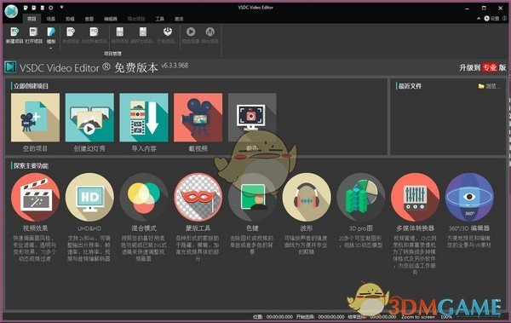Click the 色键 chroma key feature icon

tap(252, 197)
